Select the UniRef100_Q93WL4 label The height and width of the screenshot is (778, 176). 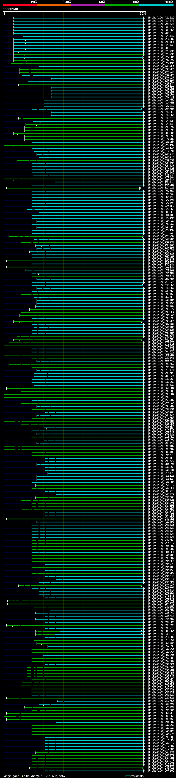pos(161,42)
